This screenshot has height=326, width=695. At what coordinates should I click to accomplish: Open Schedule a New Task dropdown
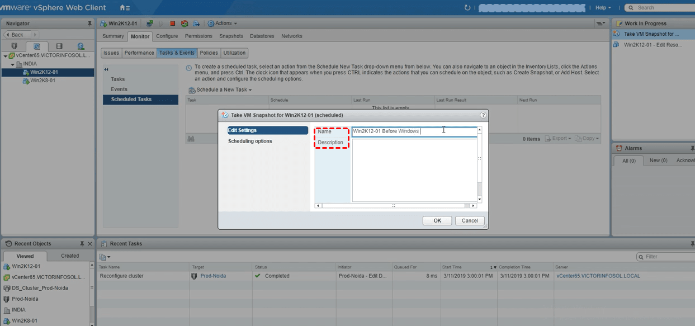(x=220, y=90)
